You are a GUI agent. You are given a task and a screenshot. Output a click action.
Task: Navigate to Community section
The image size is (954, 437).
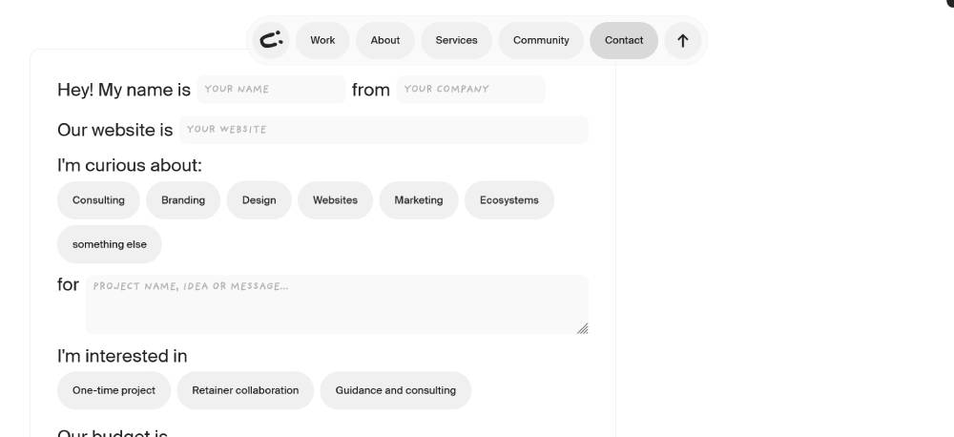(x=541, y=40)
